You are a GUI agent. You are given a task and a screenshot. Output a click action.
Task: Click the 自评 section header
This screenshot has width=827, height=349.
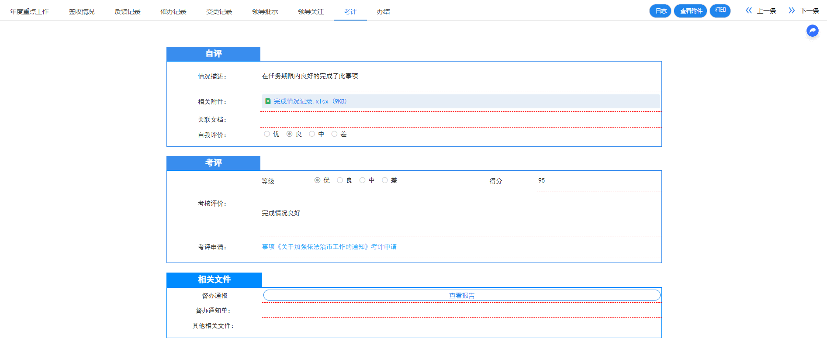tap(213, 54)
